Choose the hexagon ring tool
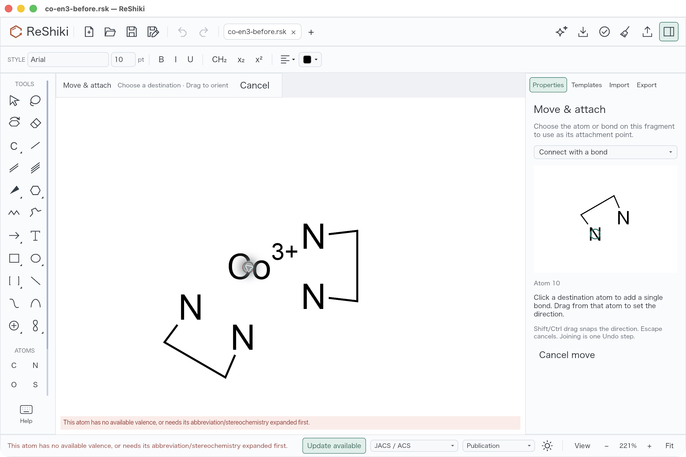 [35, 191]
